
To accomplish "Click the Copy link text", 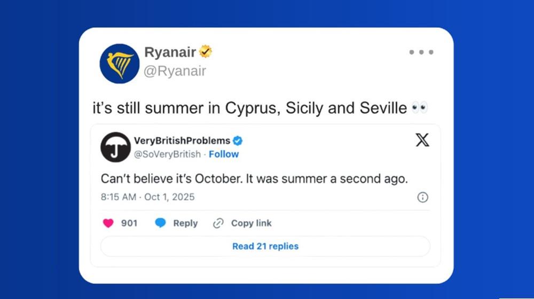I will pyautogui.click(x=251, y=223).
